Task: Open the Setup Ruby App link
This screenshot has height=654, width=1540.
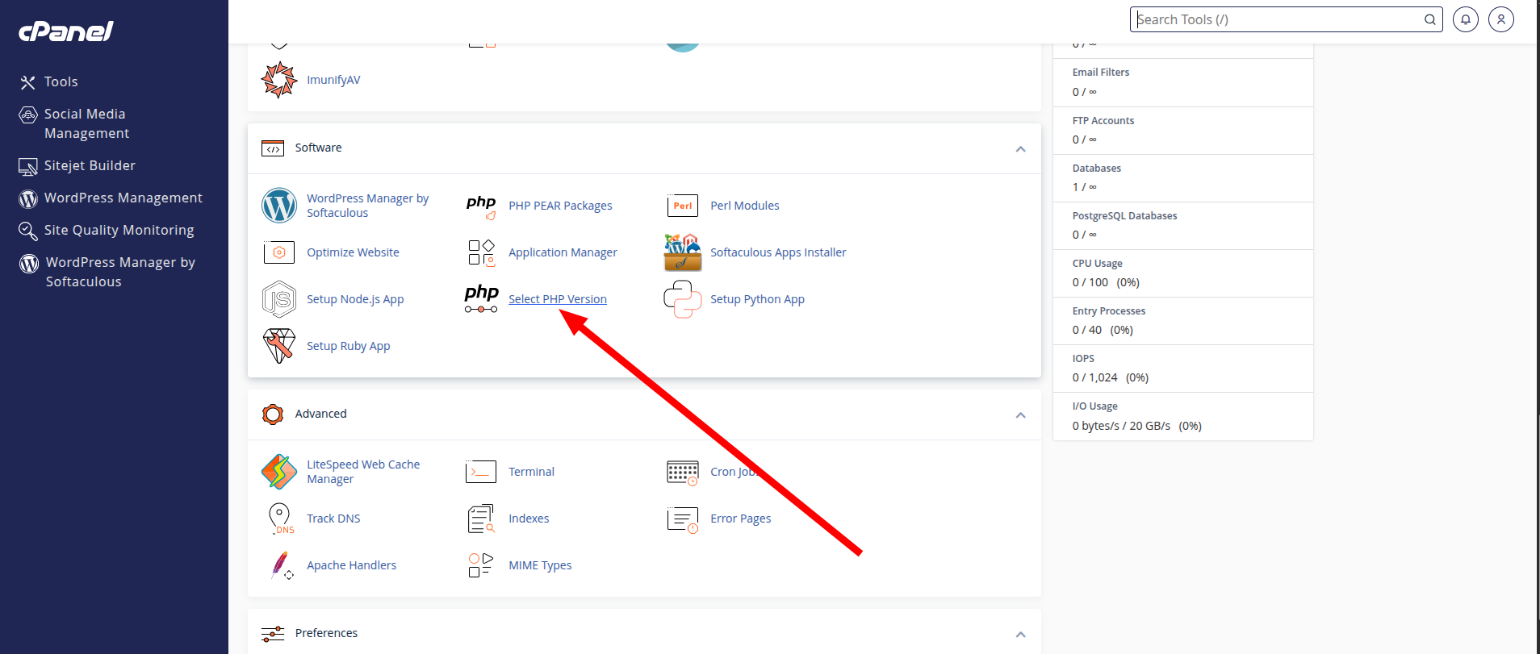Action: (348, 346)
